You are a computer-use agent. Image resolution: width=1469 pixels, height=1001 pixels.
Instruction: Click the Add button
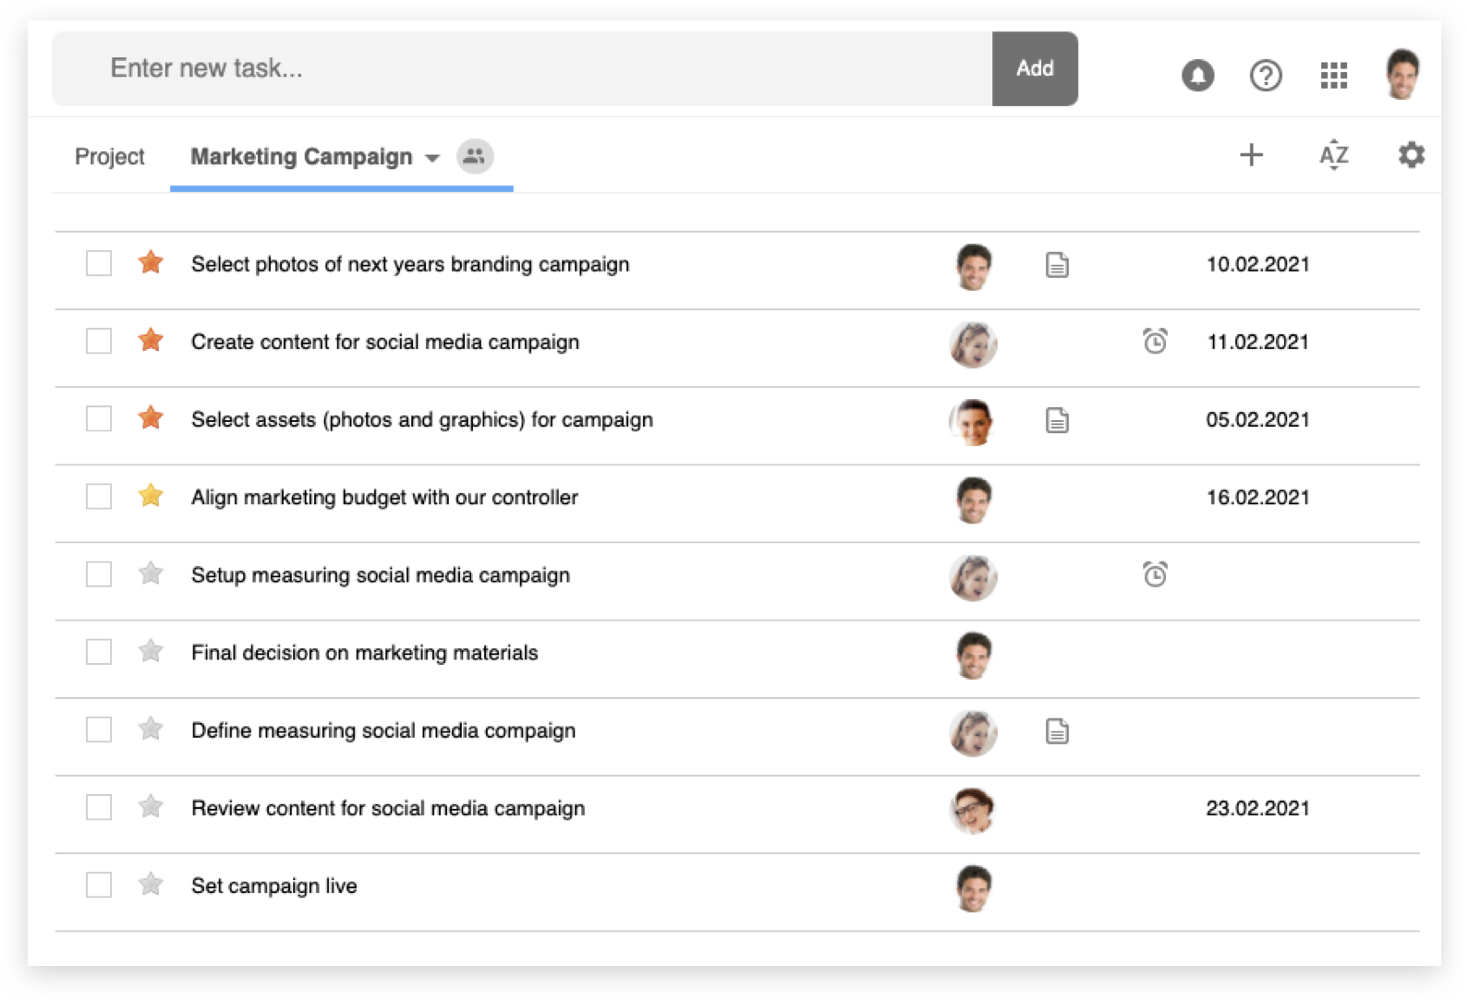pos(1034,68)
